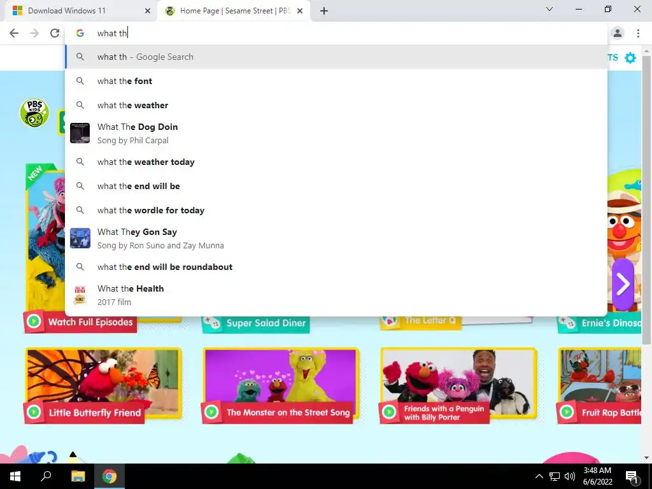Close the Sesame Street tab

point(300,11)
